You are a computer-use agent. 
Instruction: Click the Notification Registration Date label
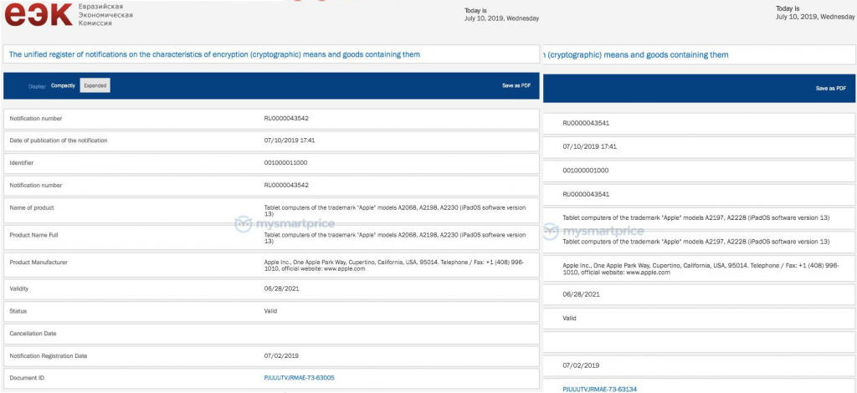(x=48, y=356)
